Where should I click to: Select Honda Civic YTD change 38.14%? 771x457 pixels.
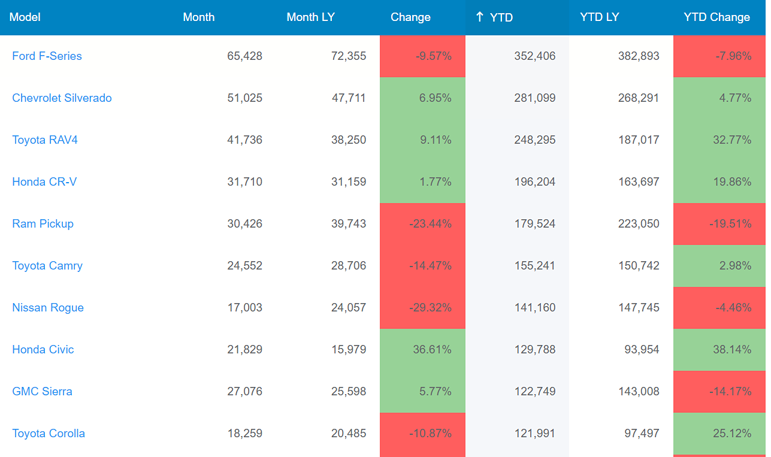tap(719, 350)
